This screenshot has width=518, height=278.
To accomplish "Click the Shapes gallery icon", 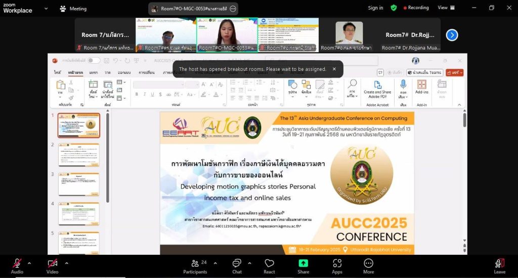I will coord(292,84).
